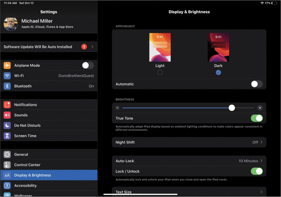This screenshot has width=281, height=197.
Task: Select the Do Not Disturb moon icon
Action: coord(7,125)
